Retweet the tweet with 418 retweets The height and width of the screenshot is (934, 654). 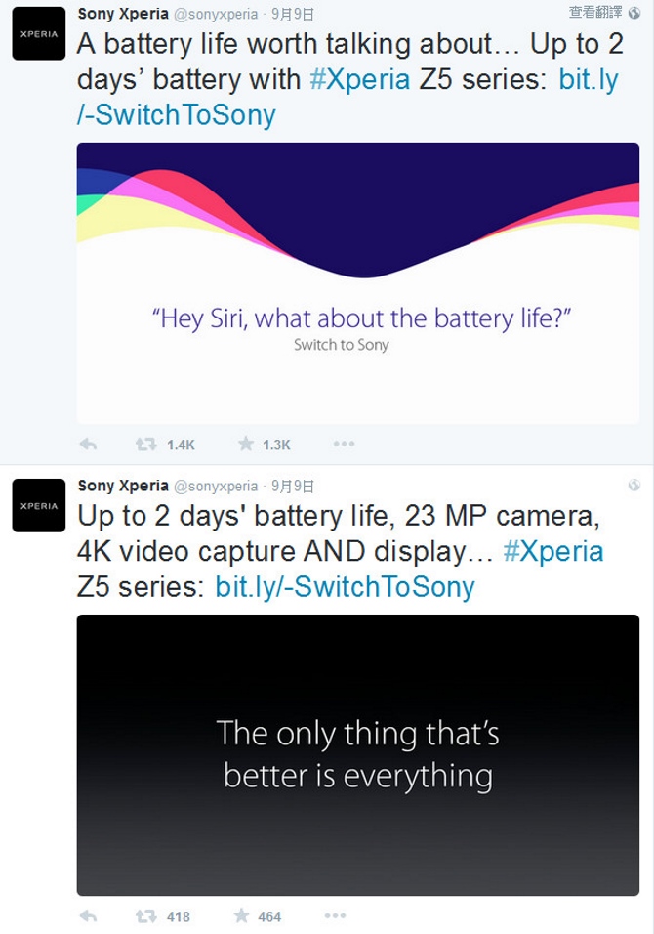coord(146,916)
